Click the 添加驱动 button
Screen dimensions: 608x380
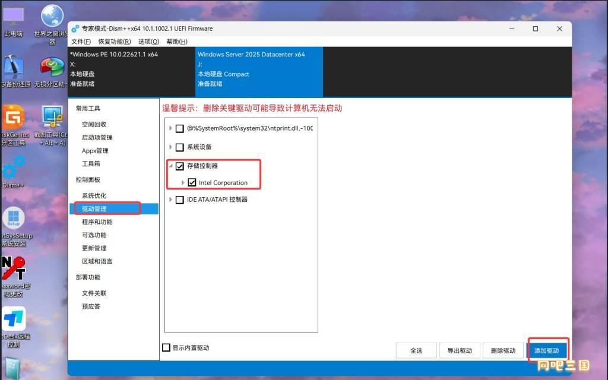547,350
